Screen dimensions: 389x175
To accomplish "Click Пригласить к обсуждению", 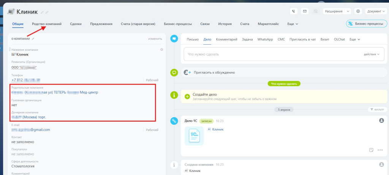I will [214, 73].
